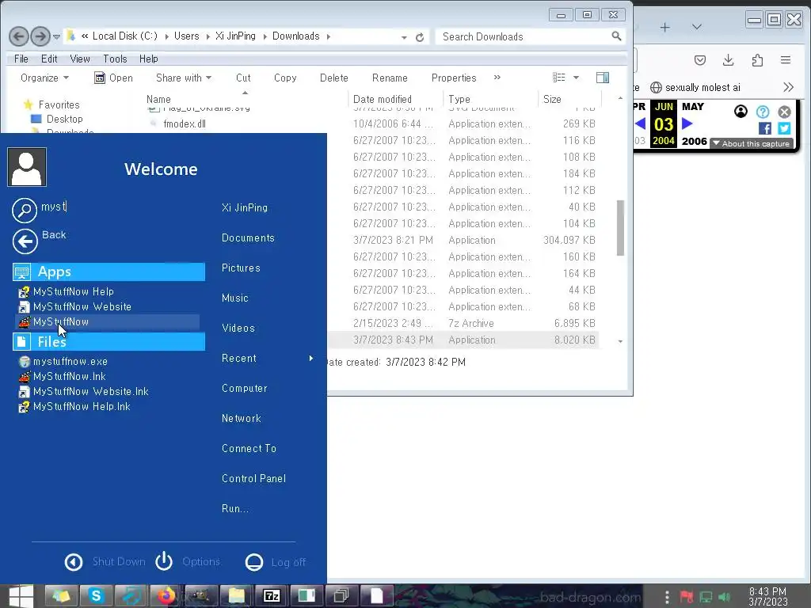Viewport: 811px width, 608px height.
Task: Click the Shut Down icon
Action: (x=74, y=562)
